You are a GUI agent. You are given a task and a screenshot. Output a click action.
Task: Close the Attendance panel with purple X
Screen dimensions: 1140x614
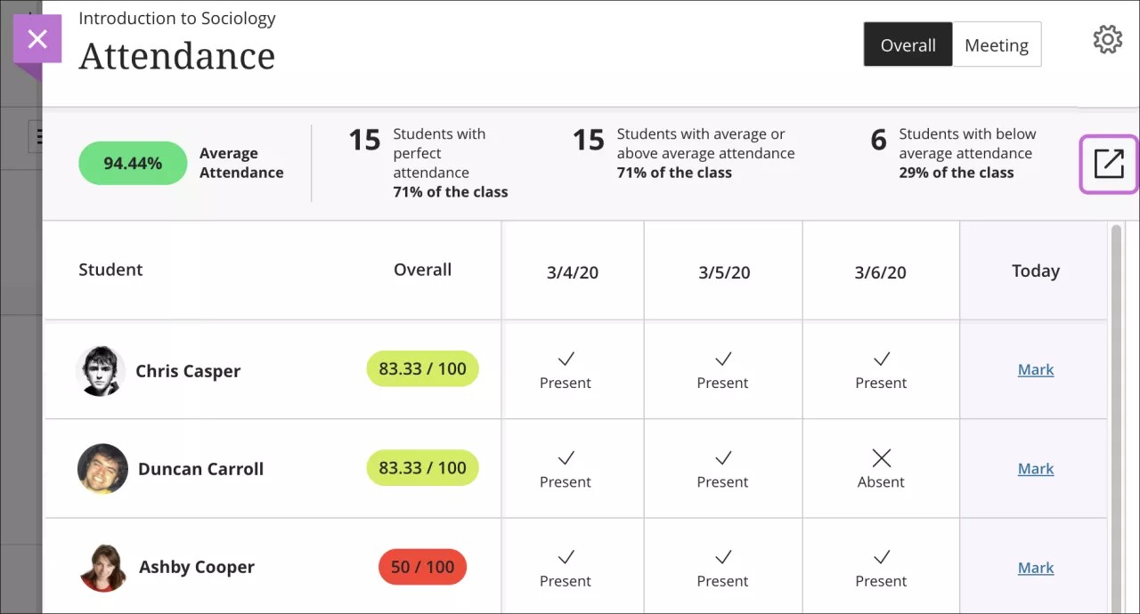click(37, 39)
